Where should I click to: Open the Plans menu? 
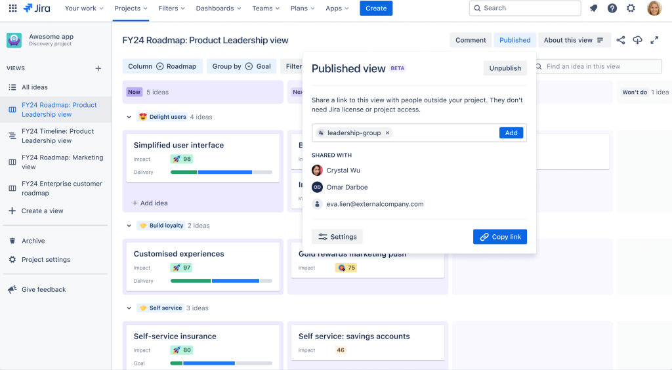point(302,8)
